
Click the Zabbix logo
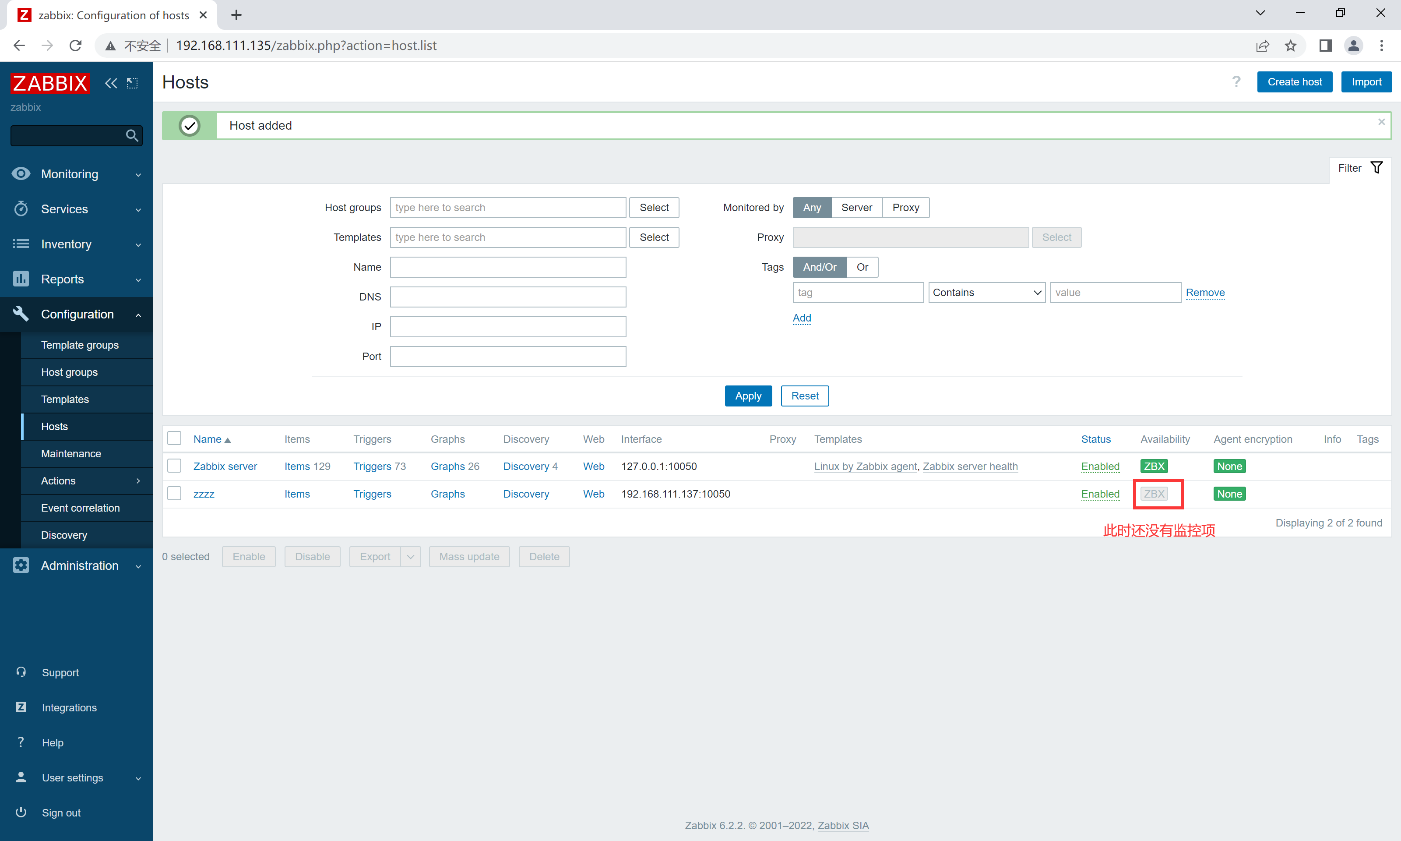pyautogui.click(x=50, y=83)
